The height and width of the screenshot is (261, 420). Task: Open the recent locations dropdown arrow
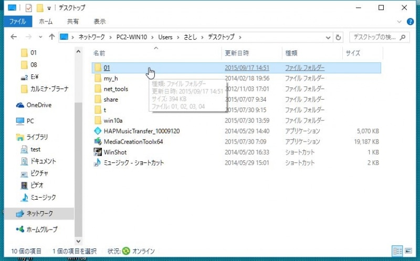[x=40, y=37]
